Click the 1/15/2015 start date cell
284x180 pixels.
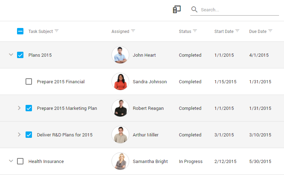[225, 82]
